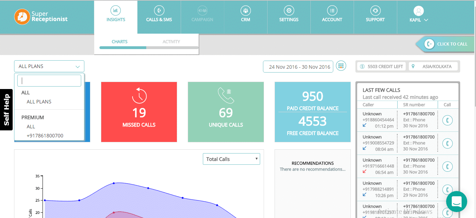Click the red missed arrow for 06:54 am call
476x218 pixels.
365,171
